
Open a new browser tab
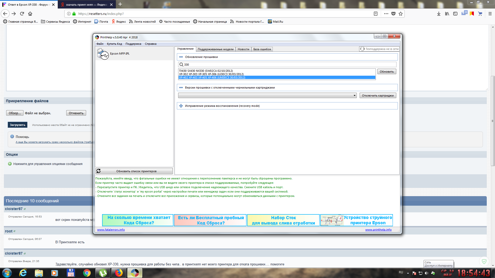pos(120,4)
